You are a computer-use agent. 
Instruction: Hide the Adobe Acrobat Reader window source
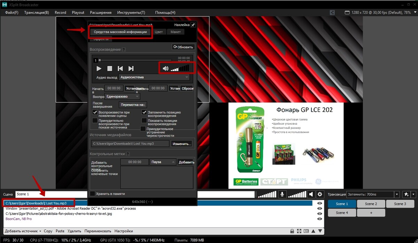click(319, 209)
